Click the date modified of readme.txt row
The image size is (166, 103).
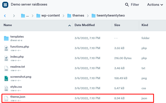point(87,68)
